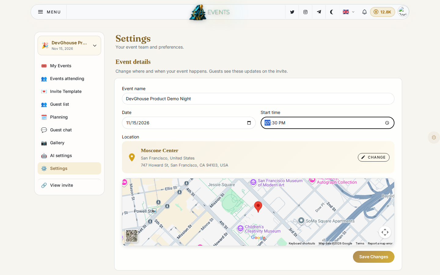This screenshot has height=275, width=440.
Task: Open the Telegram link in header
Action: 319,12
